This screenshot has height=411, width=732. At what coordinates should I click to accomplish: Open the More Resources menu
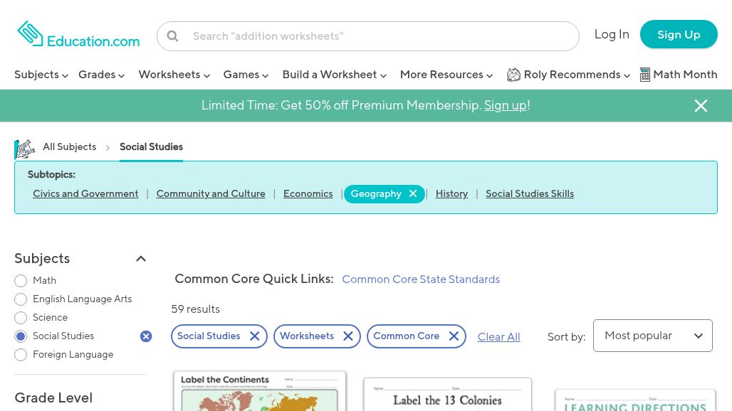point(446,75)
